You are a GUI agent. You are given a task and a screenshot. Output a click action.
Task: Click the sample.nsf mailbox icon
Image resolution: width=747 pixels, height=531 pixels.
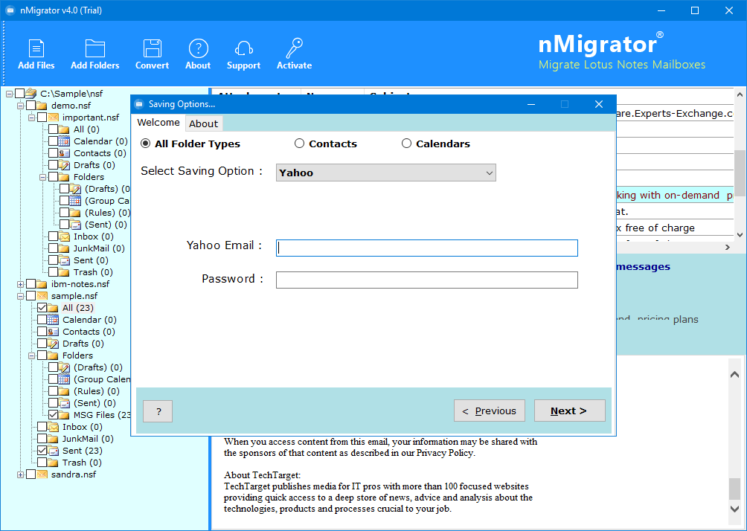point(42,296)
